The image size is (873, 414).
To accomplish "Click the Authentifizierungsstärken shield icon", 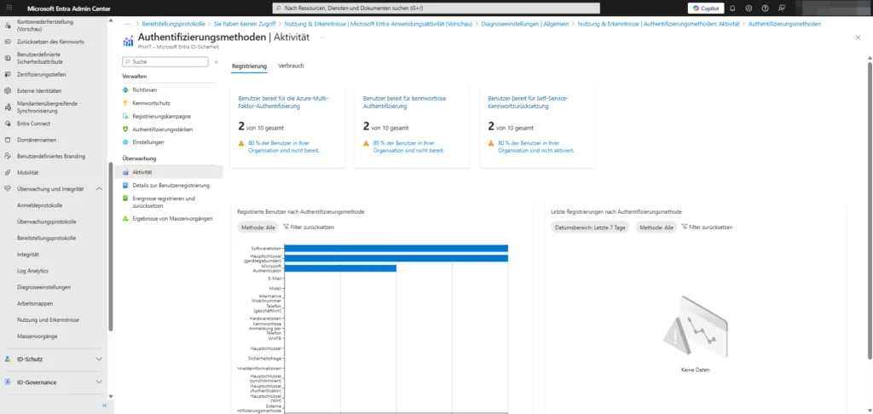I will [x=125, y=129].
